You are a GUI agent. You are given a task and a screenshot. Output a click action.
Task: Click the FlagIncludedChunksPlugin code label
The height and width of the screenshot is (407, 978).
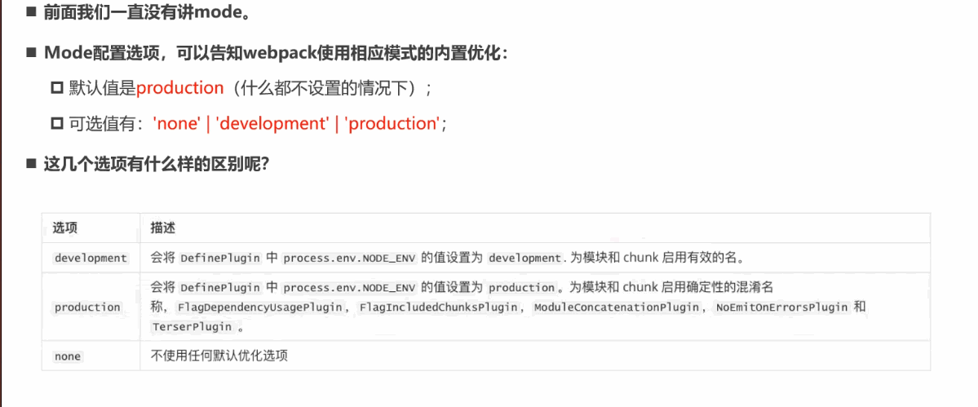(438, 307)
